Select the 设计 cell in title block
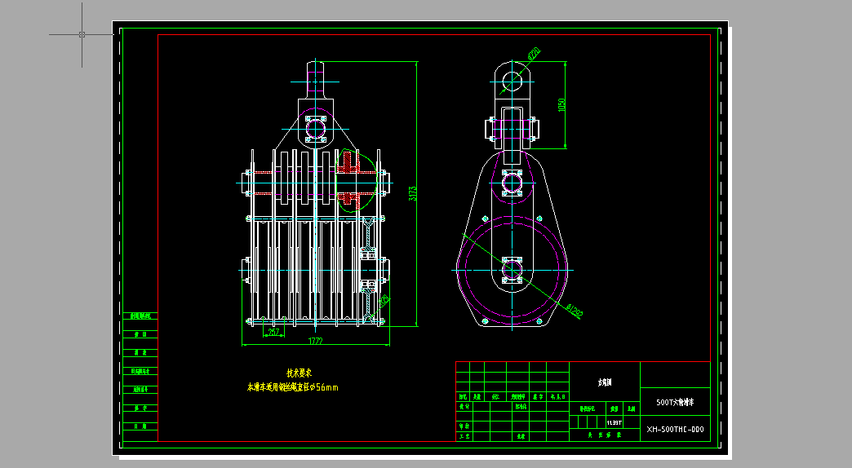The image size is (852, 468). (464, 406)
